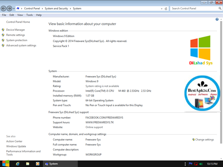Image resolution: width=223 pixels, height=167 pixels.
Task: Select FACEBOOK.COM/FREEWARESYS phone number value
Action: pyautogui.click(x=104, y=118)
